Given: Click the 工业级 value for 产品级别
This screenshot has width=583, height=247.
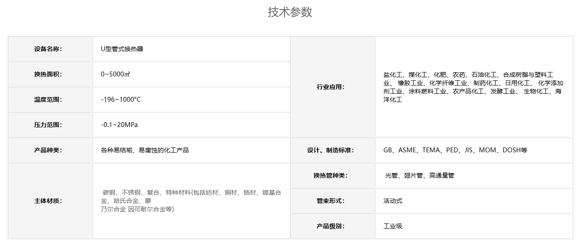Looking at the screenshot, I should pyautogui.click(x=392, y=226).
